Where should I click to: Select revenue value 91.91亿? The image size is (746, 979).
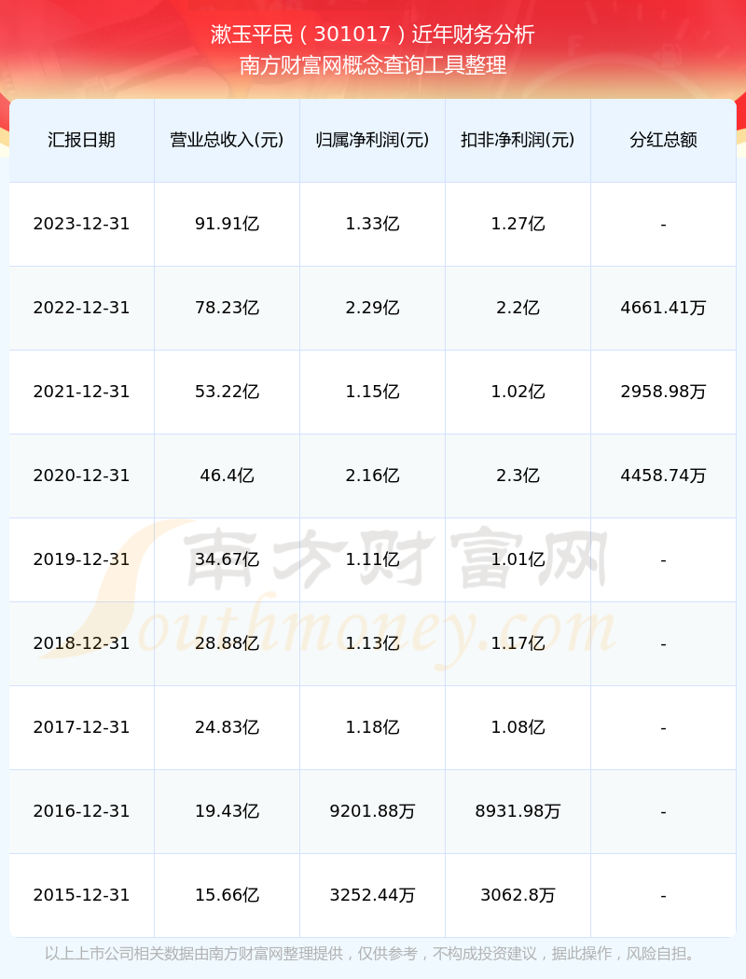pos(228,224)
